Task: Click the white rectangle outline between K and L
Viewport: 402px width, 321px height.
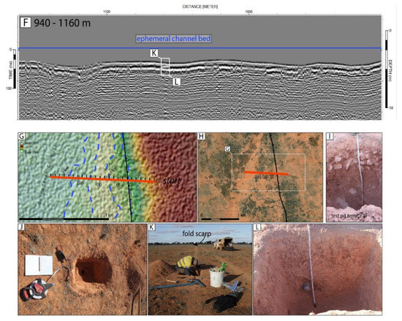Action: pos(165,67)
